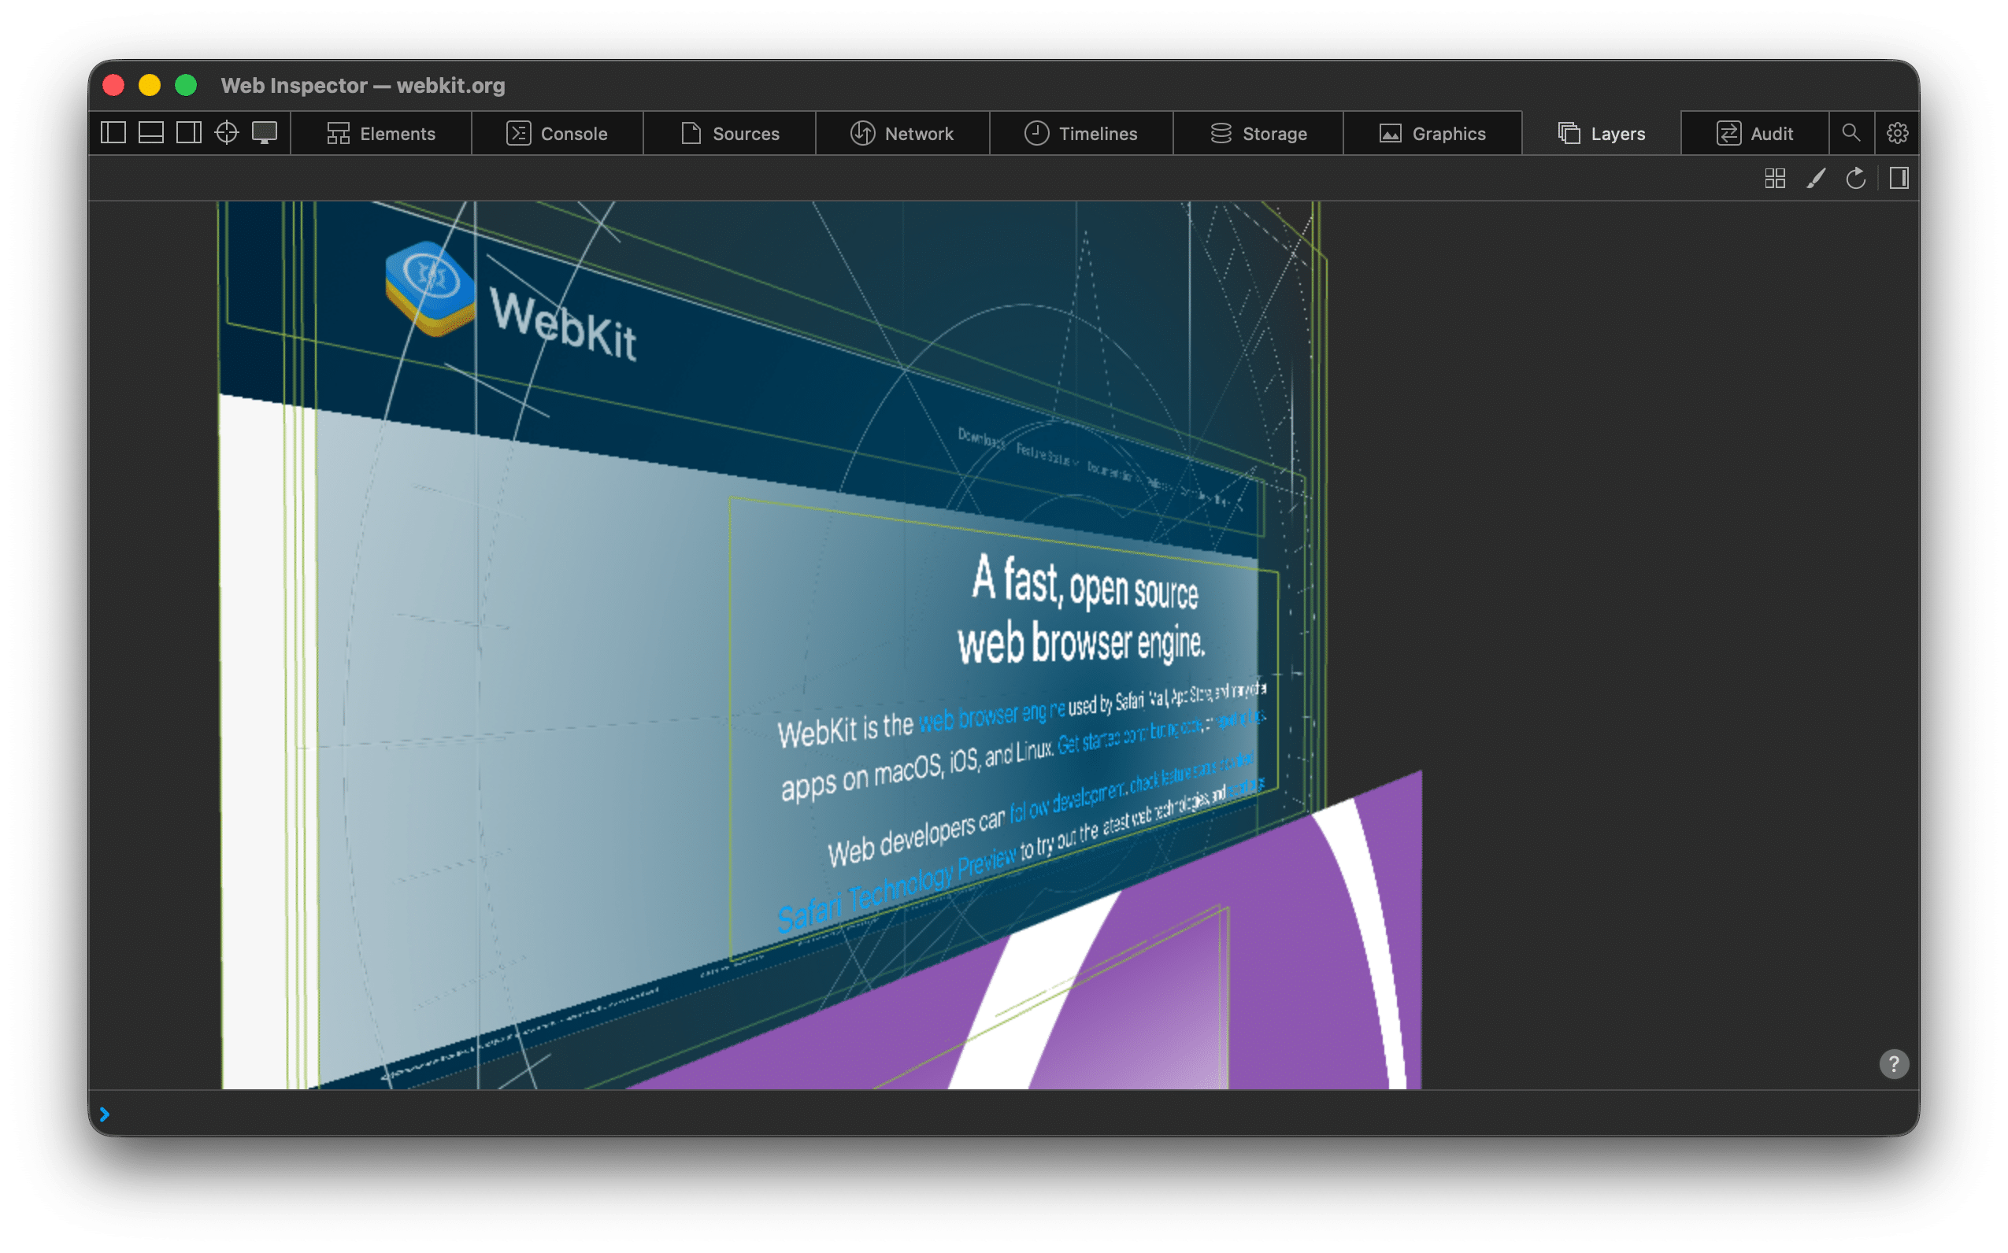Viewport: 2008px width, 1253px height.
Task: Open the search magnifier tab
Action: pos(1851,132)
